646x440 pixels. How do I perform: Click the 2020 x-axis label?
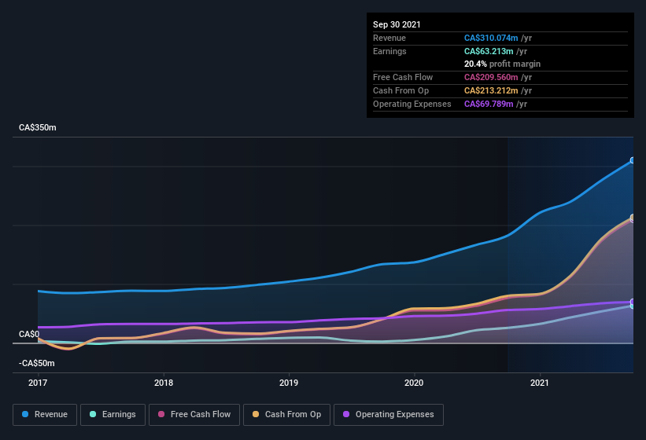(414, 383)
